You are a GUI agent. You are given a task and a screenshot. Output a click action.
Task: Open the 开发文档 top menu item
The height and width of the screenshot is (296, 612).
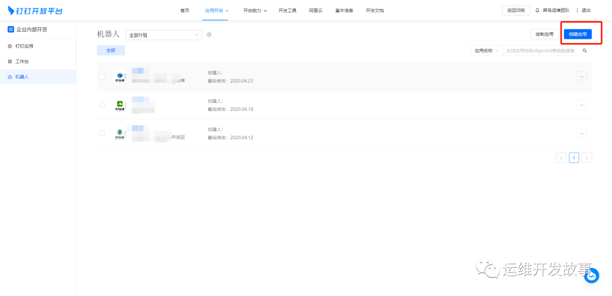pyautogui.click(x=375, y=10)
